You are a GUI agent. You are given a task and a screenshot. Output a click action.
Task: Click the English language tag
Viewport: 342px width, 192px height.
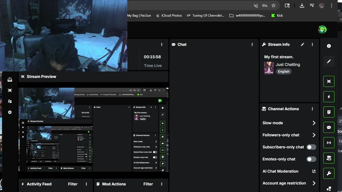pyautogui.click(x=283, y=71)
